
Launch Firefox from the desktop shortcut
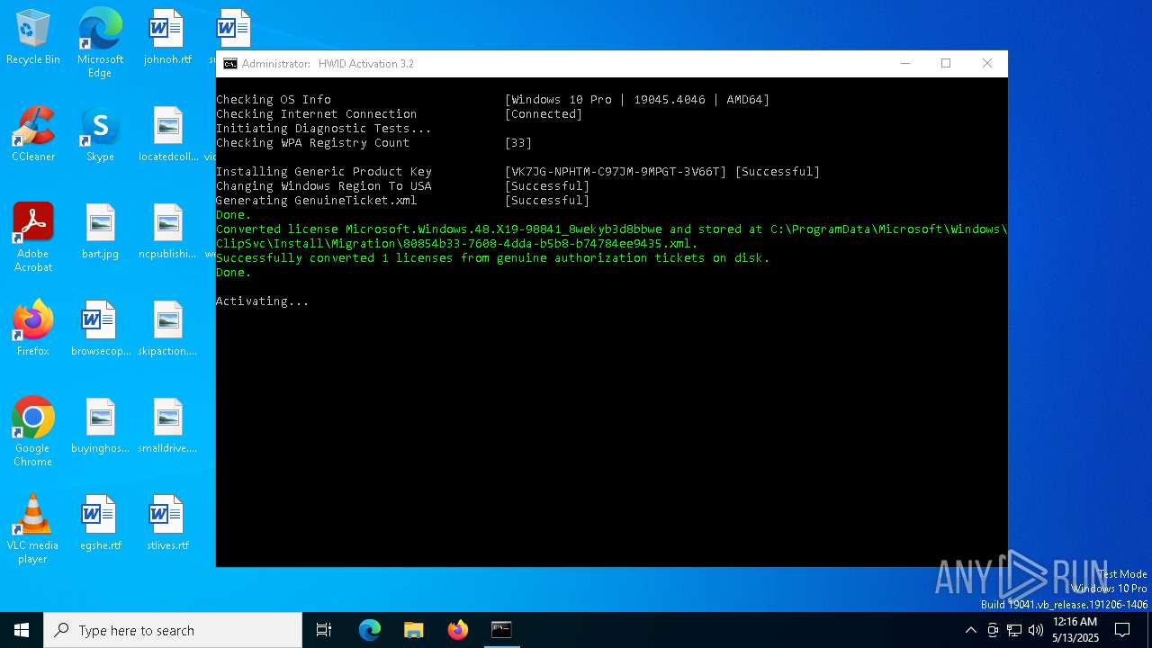point(33,329)
